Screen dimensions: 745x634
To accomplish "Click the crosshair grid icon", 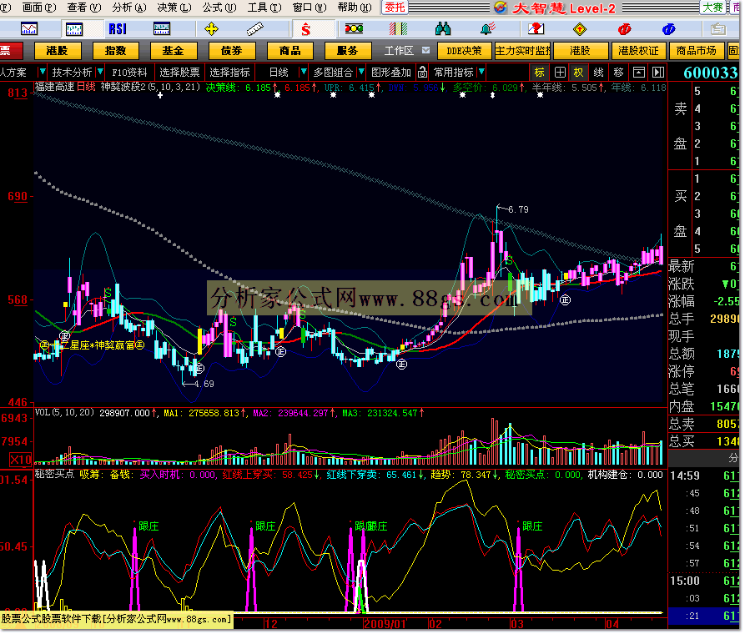I will [x=560, y=73].
